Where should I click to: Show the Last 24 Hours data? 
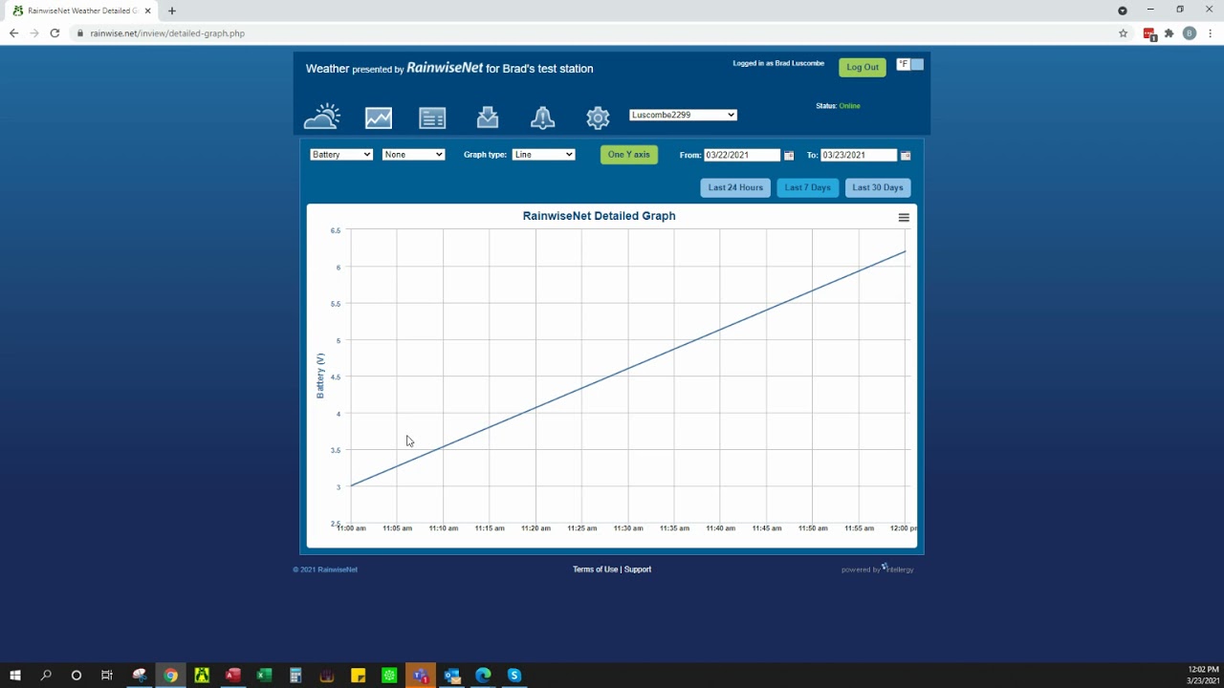click(x=735, y=187)
